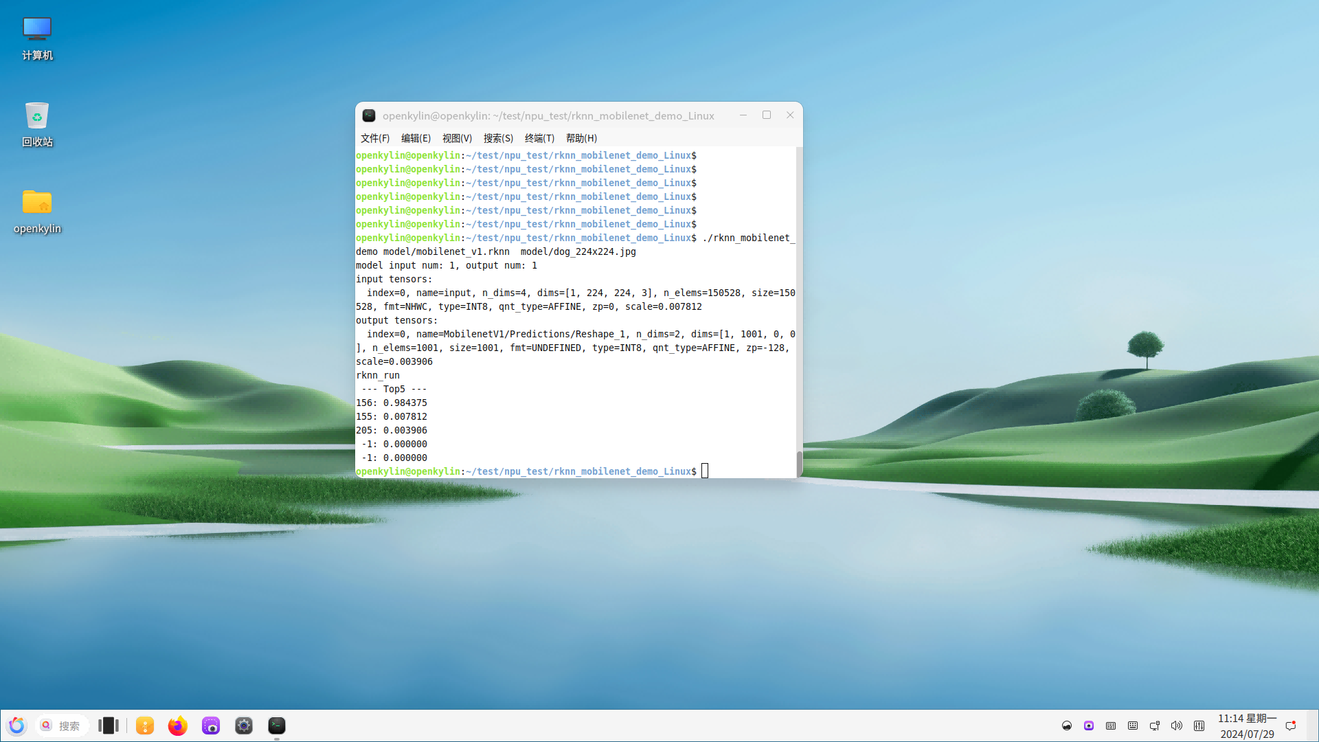This screenshot has height=742, width=1319.
Task: Open the start menu launcher icon
Action: [x=16, y=726]
